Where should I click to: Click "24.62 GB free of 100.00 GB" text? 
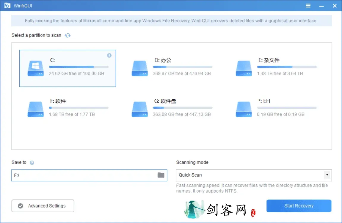(x=76, y=73)
